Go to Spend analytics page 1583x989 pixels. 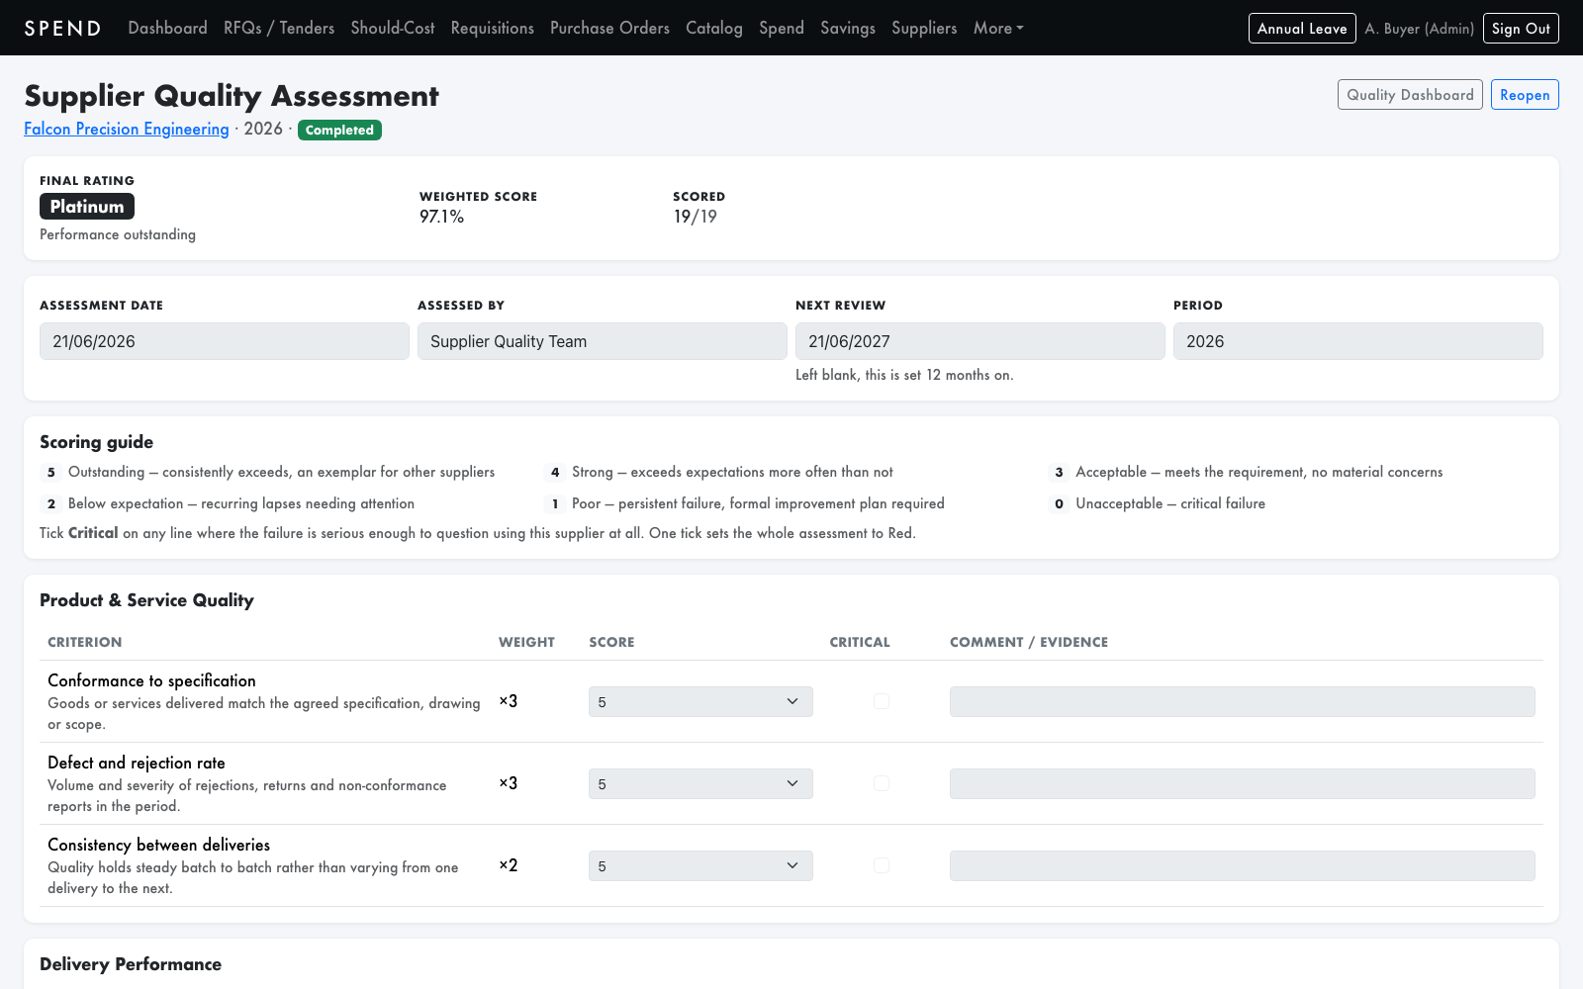(x=782, y=28)
